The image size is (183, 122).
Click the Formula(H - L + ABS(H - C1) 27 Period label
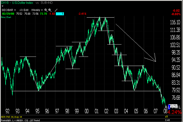(20, 120)
